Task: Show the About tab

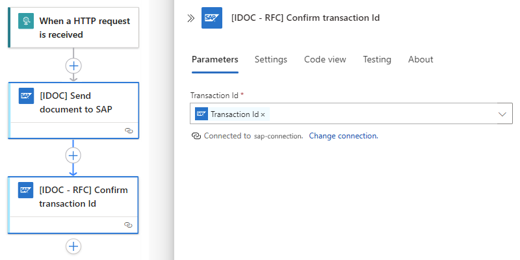Action: tap(421, 59)
